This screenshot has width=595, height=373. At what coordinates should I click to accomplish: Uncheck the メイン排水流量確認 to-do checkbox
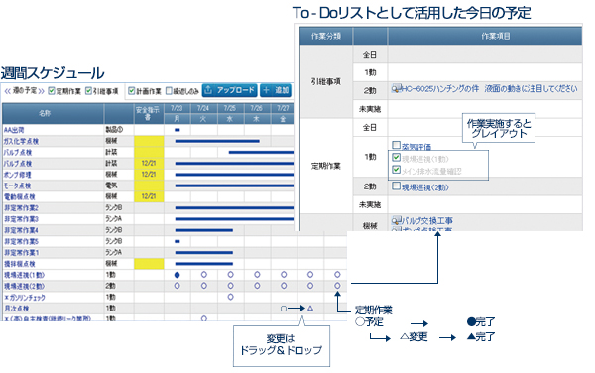click(396, 170)
